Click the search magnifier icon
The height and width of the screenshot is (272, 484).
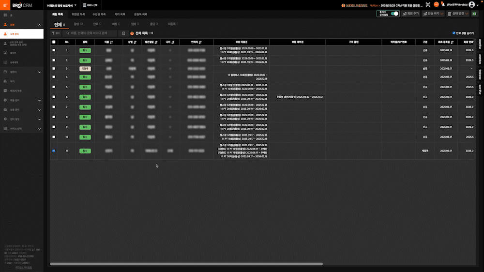click(68, 33)
